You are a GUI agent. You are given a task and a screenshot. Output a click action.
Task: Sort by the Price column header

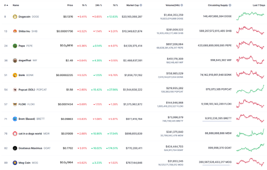click(x=70, y=5)
